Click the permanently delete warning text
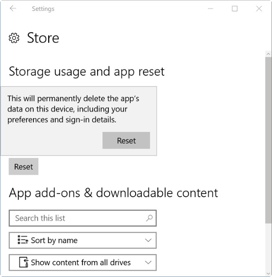Screen dimensions: 272x277 tap(73, 109)
